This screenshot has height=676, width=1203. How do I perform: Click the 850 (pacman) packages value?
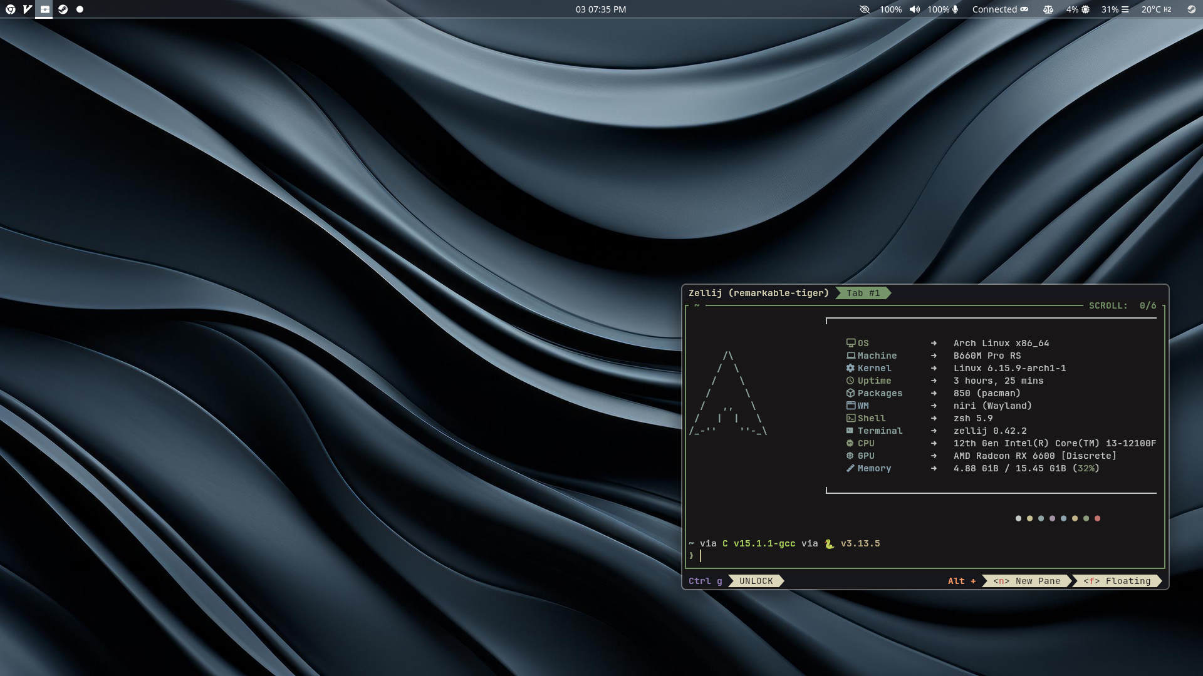tap(987, 393)
